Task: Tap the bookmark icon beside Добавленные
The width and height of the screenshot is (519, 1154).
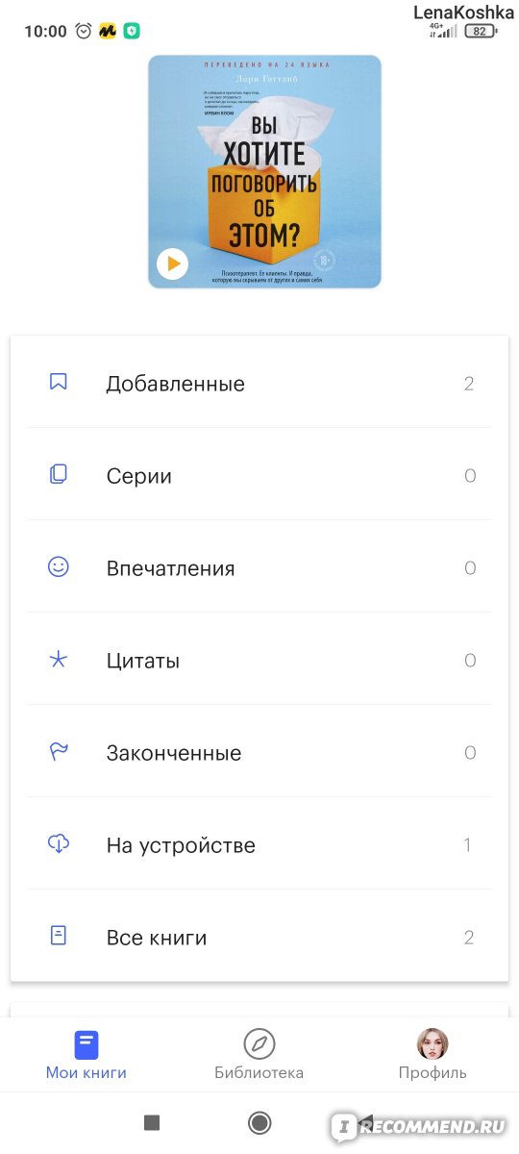Action: click(59, 382)
